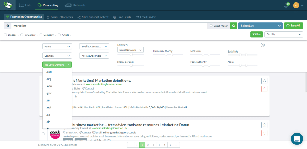307x149 pixels.
Task: Enable the Exact Match checkbox
Action: tap(211, 26)
